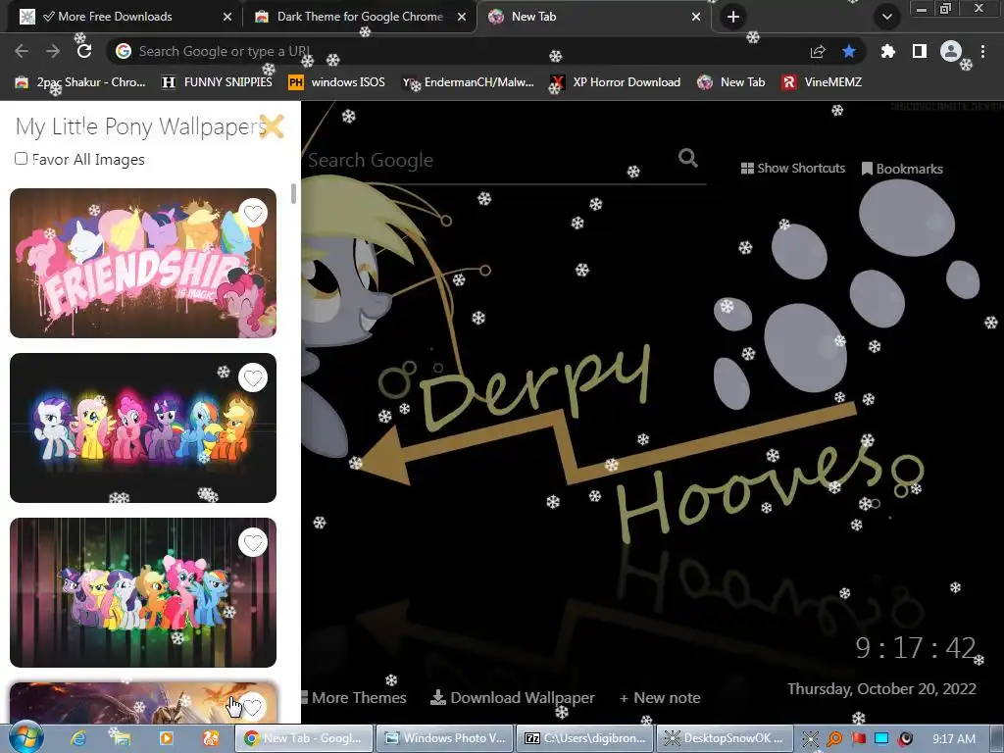
Task: Click the share page icon in omnibox
Action: coord(818,51)
